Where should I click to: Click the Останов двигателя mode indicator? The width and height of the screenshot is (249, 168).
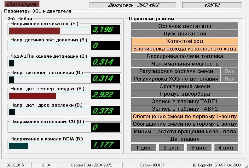tap(184, 26)
